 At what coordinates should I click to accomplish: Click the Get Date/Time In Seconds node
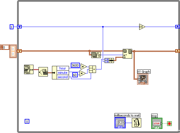[x=29, y=69]
